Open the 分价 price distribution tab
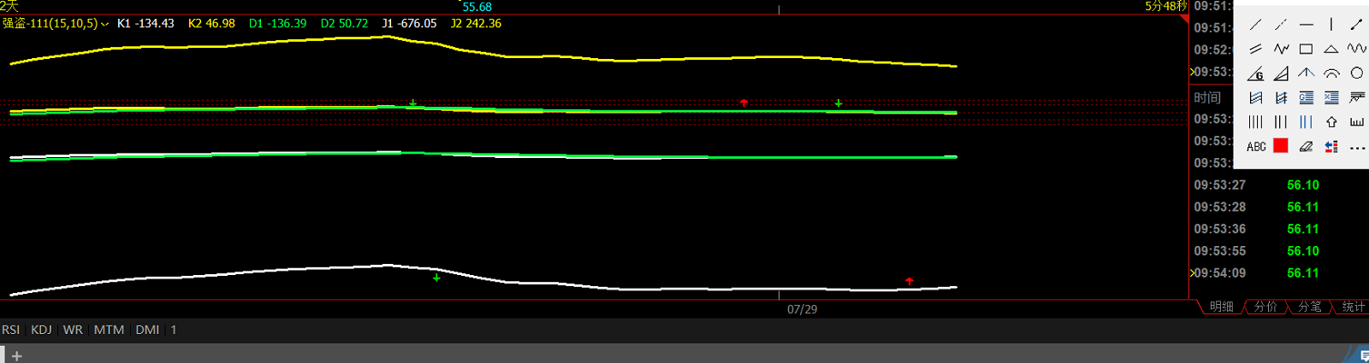This screenshot has height=363, width=1369. pos(1265,307)
